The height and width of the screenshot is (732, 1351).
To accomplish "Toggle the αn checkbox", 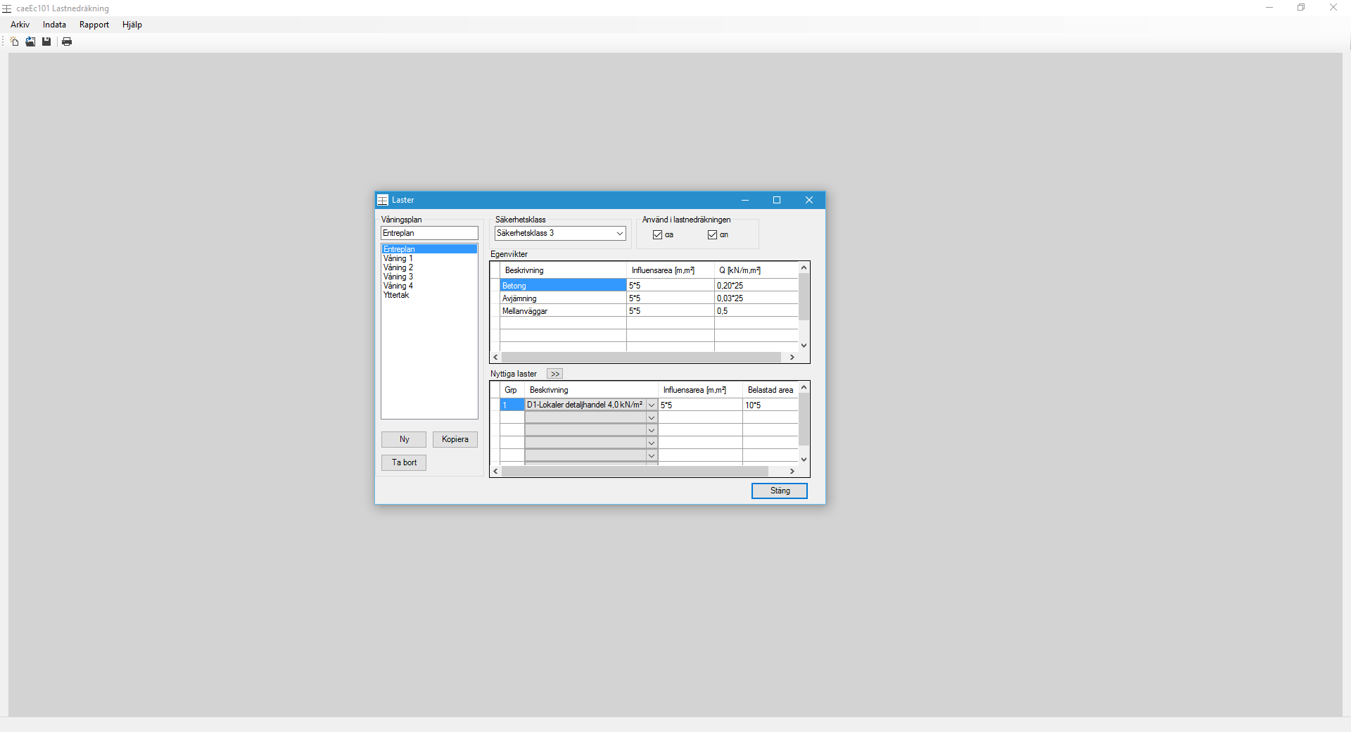I will tap(712, 235).
